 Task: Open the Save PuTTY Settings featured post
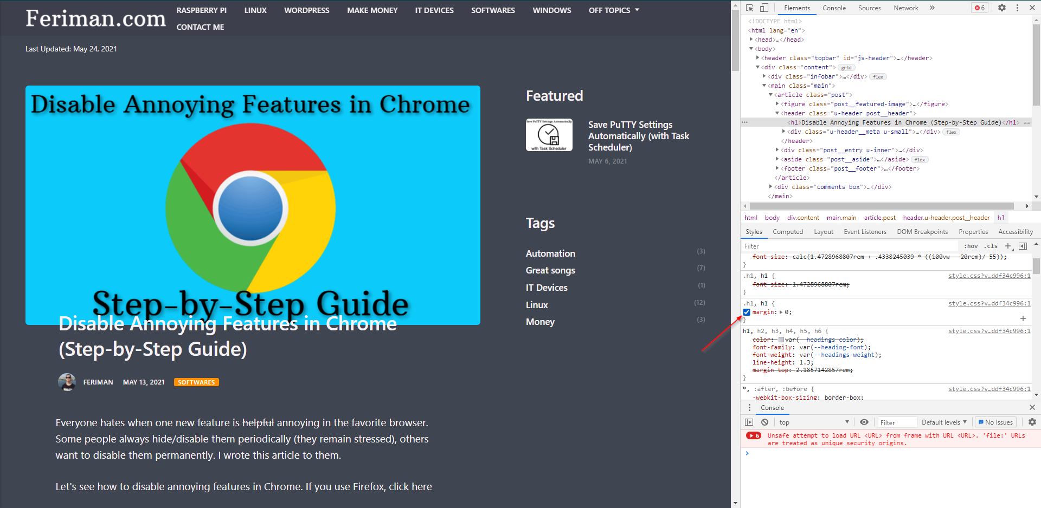point(638,136)
